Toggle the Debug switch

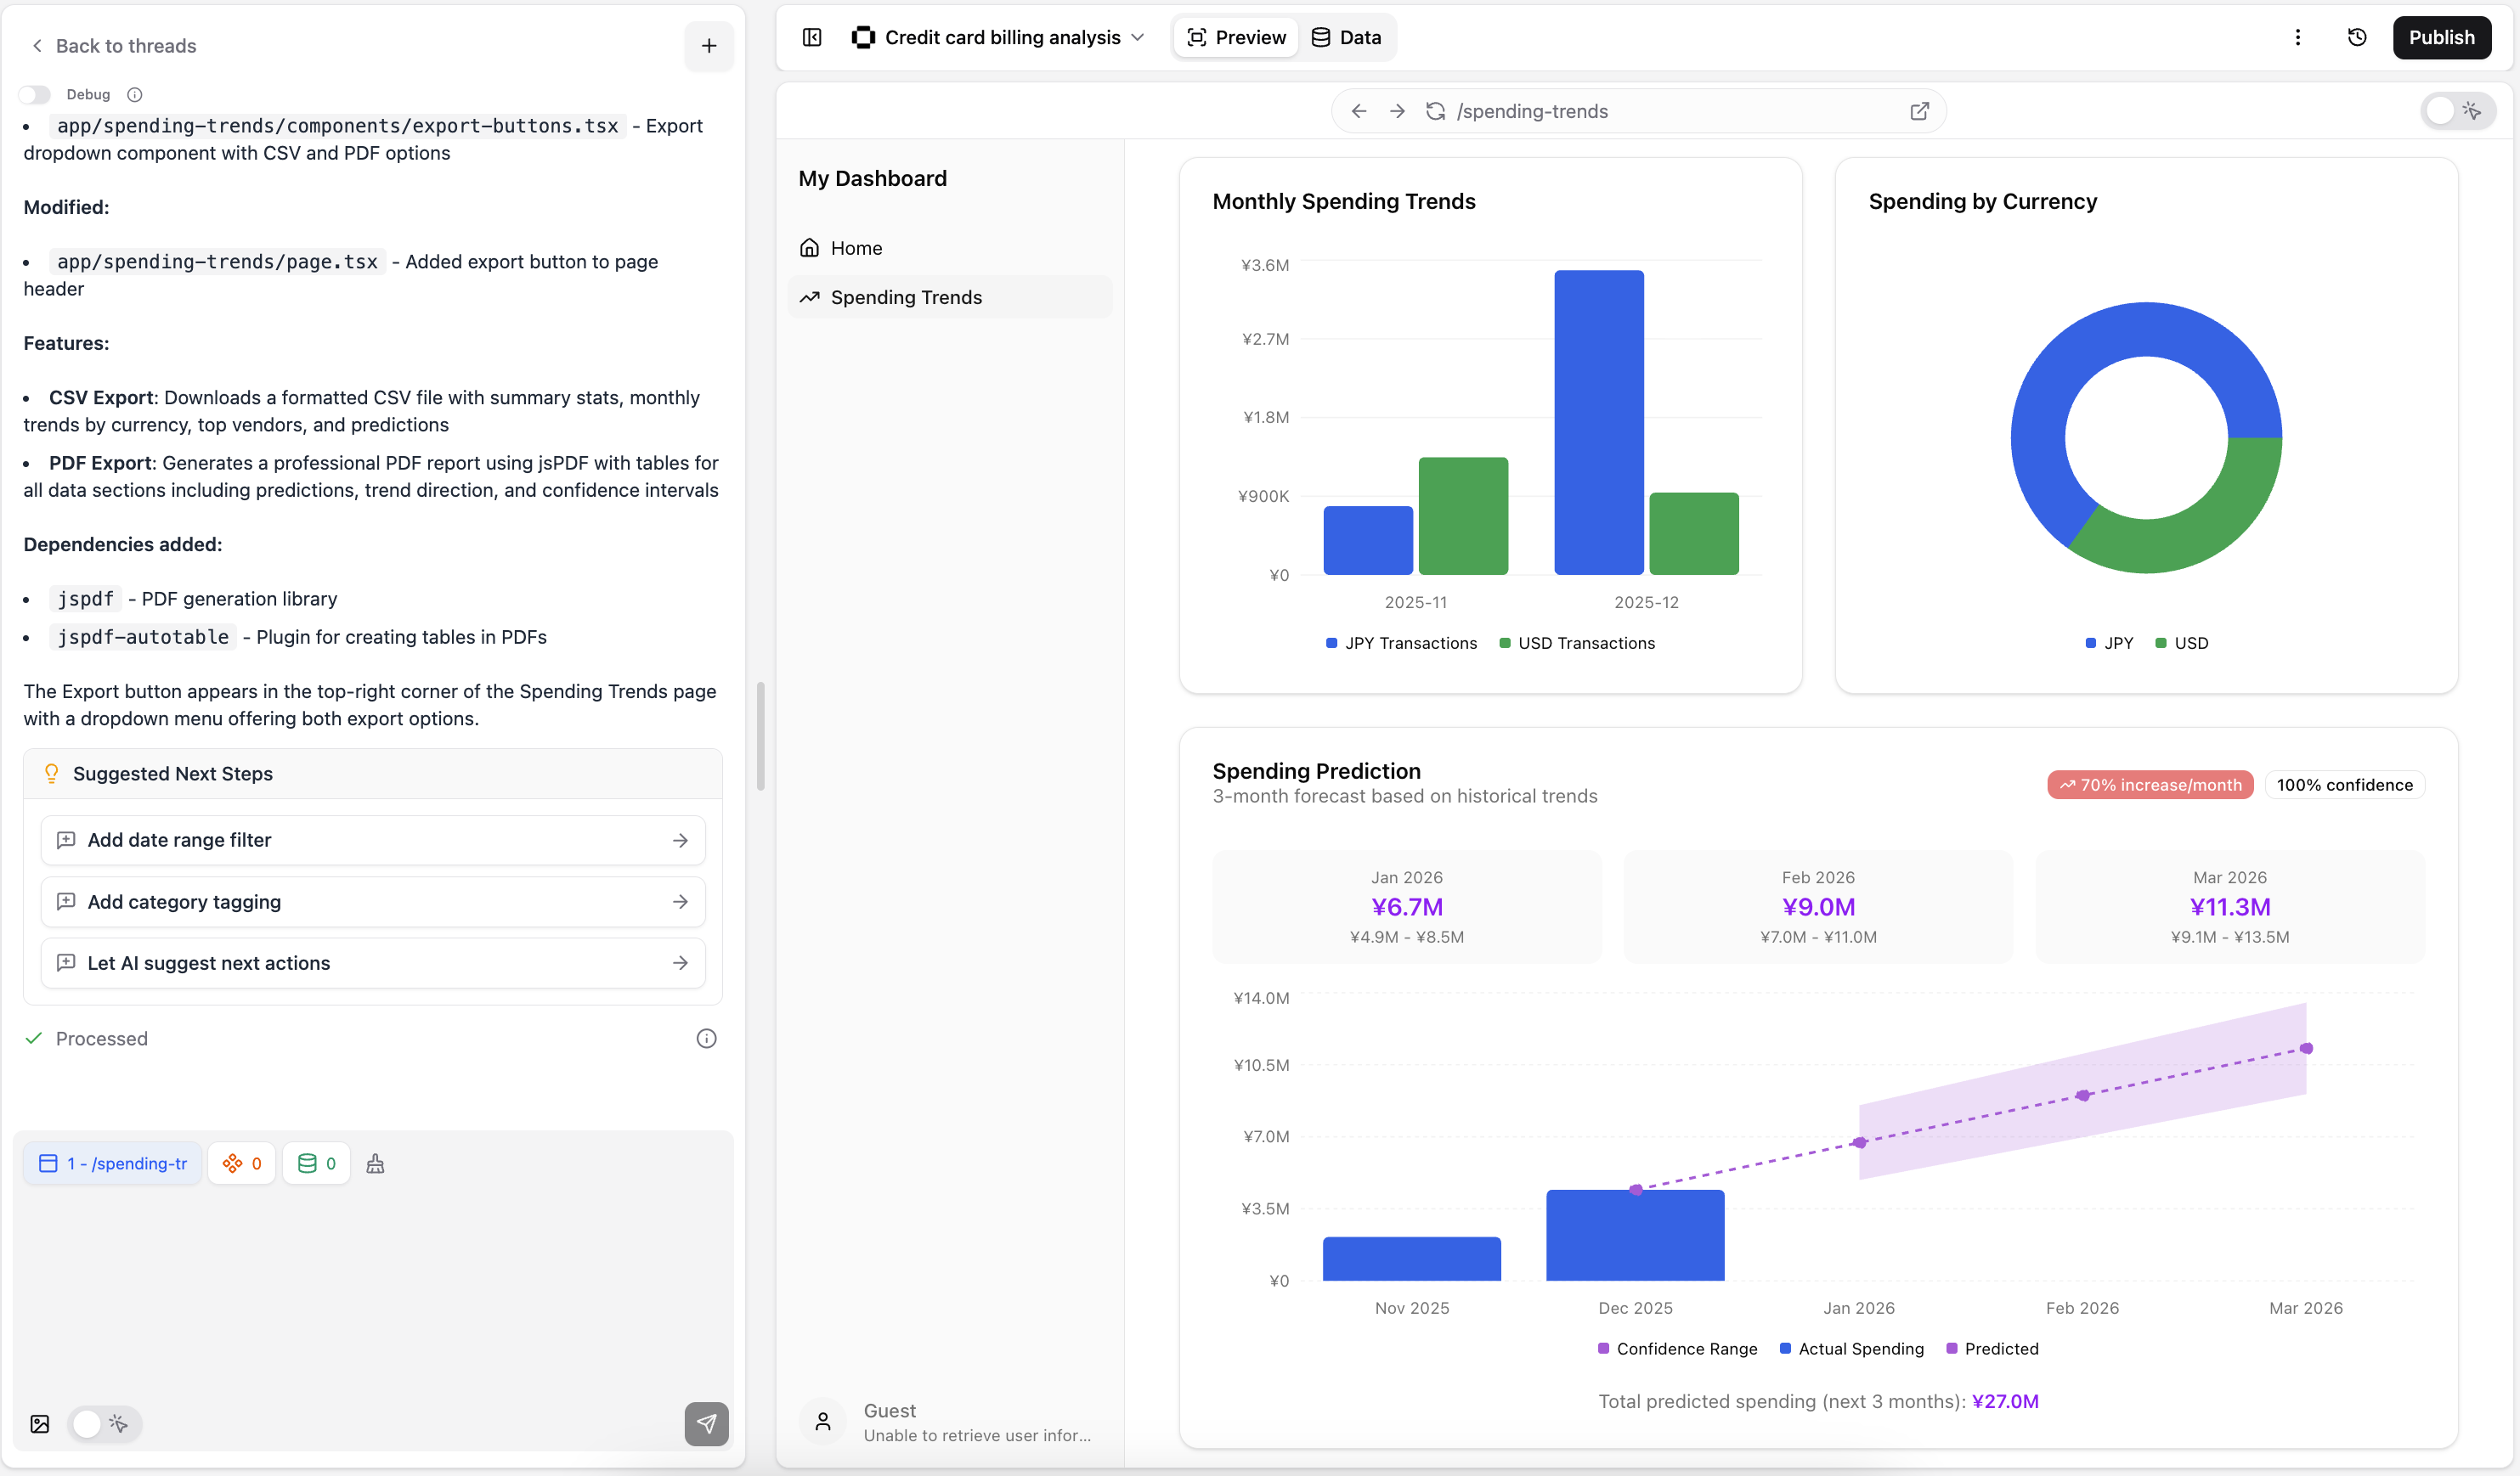[35, 95]
